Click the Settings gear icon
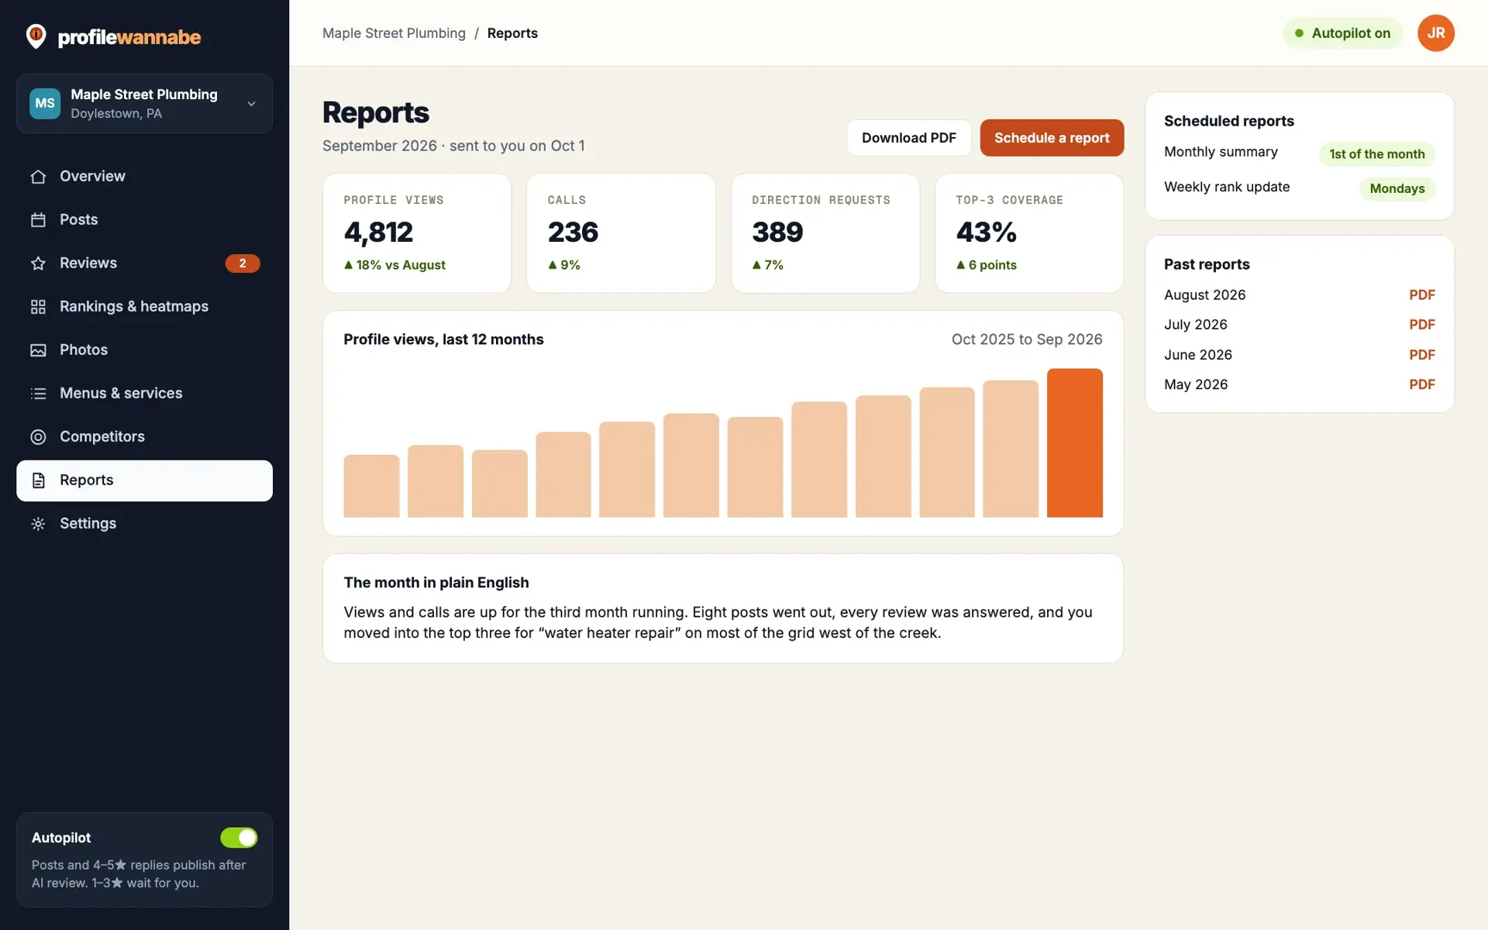 (38, 524)
